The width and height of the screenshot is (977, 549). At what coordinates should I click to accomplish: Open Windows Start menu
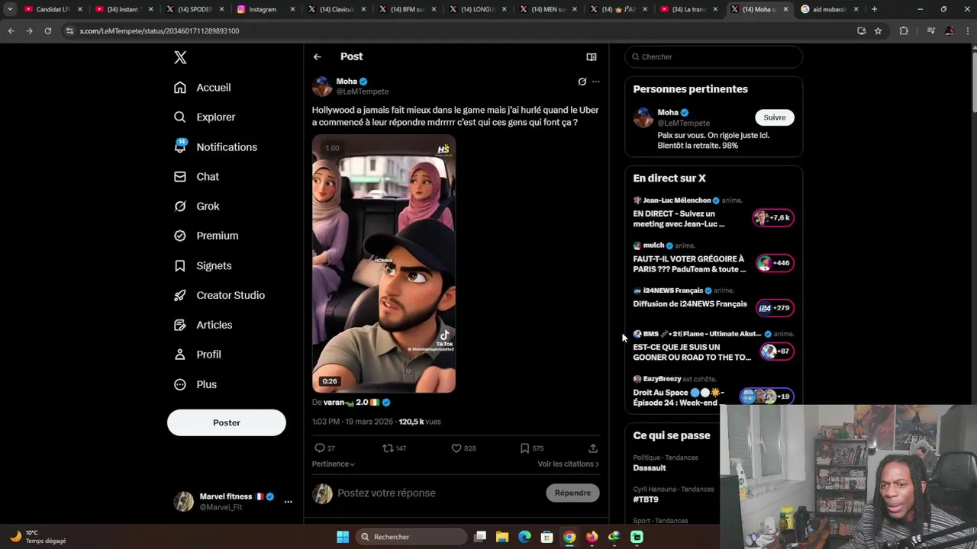pyautogui.click(x=343, y=537)
